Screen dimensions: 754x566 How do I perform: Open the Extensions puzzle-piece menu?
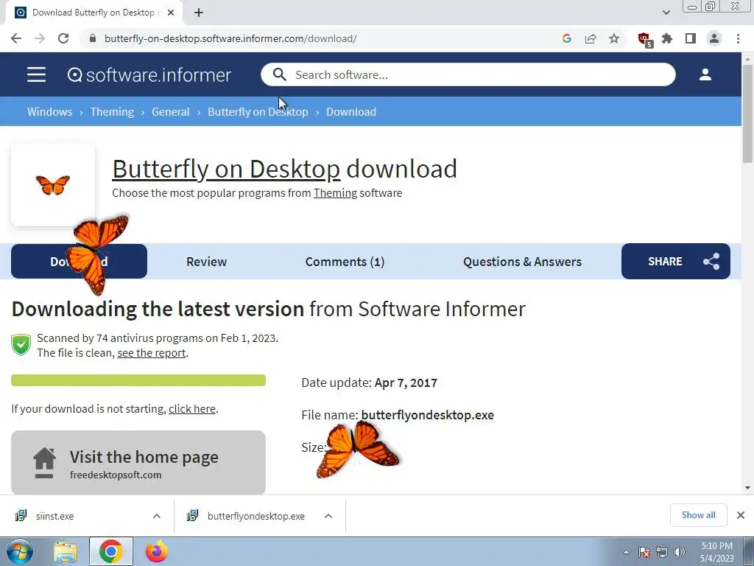(x=667, y=38)
